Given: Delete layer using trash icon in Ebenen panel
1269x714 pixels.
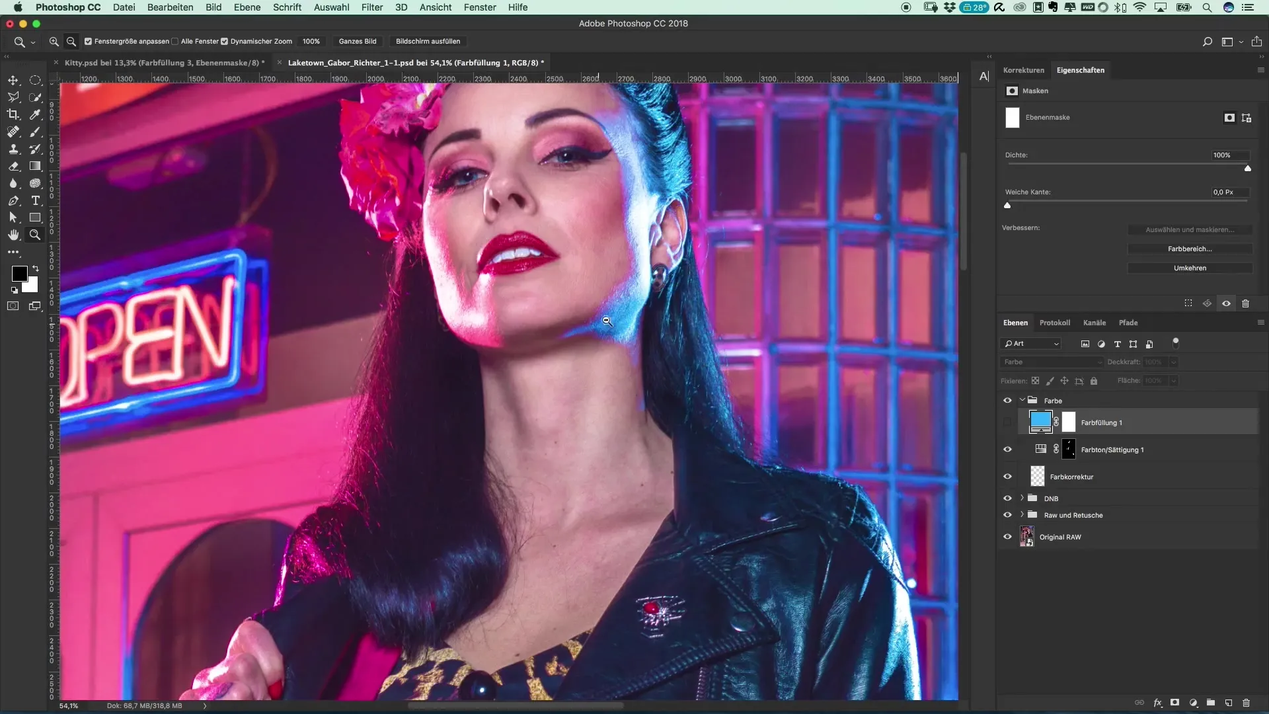Looking at the screenshot, I should point(1246,703).
